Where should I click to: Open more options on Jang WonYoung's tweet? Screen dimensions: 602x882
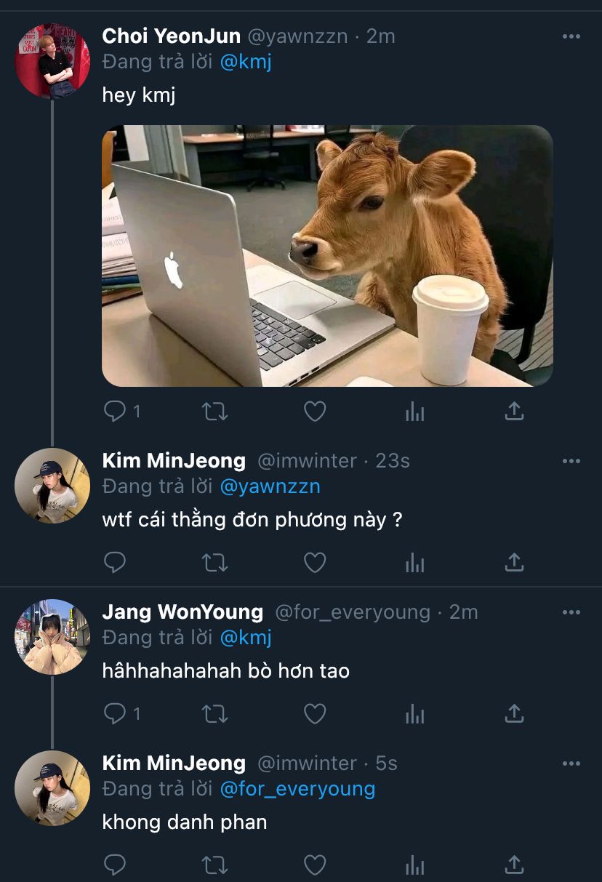point(571,612)
